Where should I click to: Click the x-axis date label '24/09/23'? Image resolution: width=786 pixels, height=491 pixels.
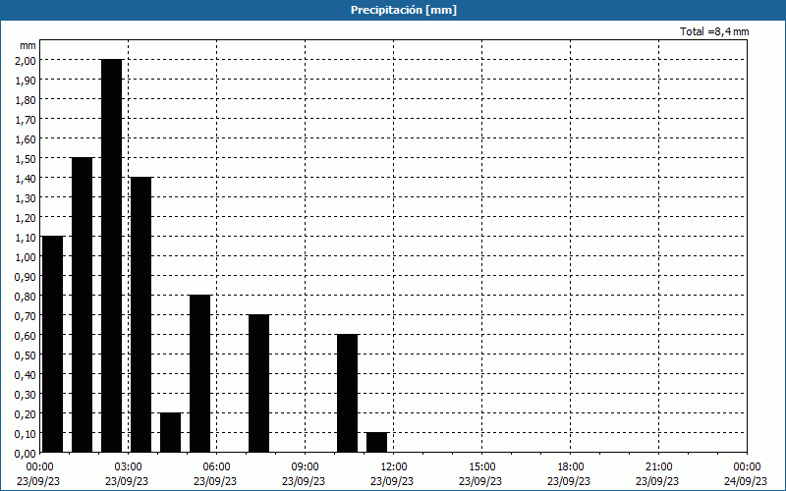pos(746,481)
